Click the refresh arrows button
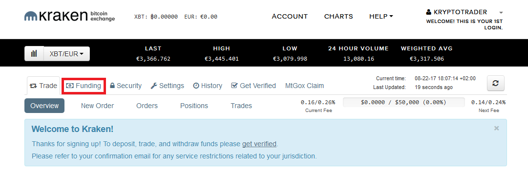The image size is (528, 180). point(496,83)
